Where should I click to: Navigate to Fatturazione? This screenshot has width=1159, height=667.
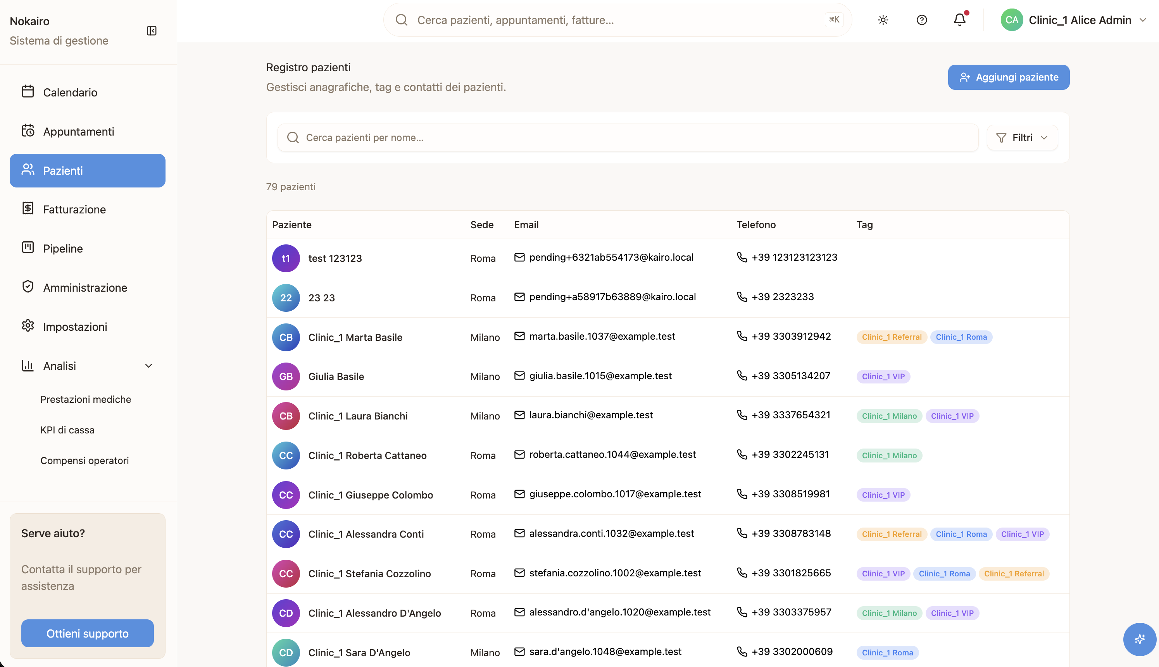click(x=88, y=209)
